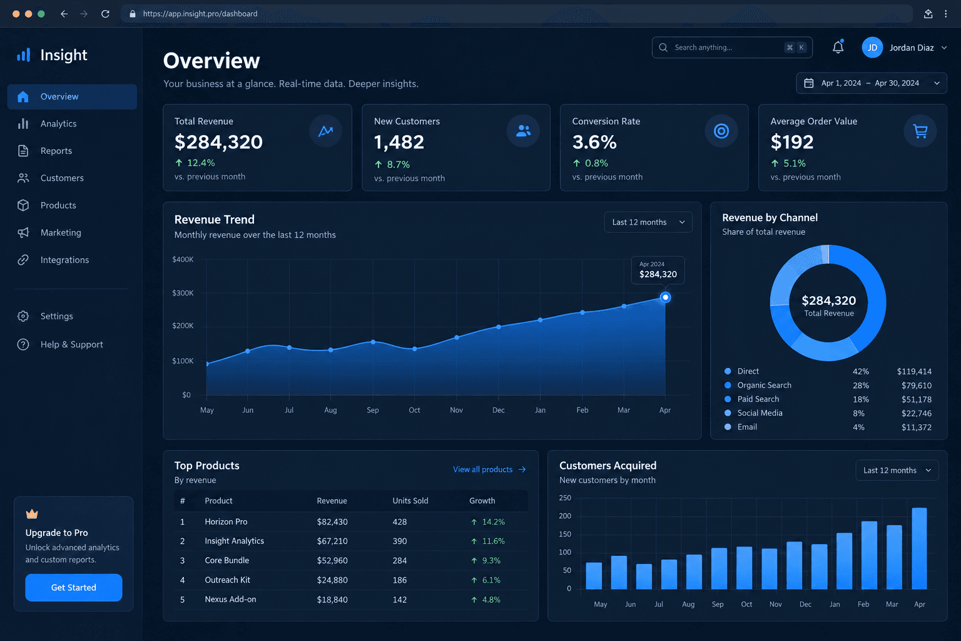Click the Reports document icon
The image size is (961, 641).
tap(23, 151)
